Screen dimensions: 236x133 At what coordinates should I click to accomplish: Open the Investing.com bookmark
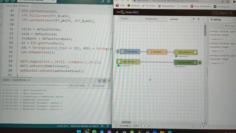222,7
